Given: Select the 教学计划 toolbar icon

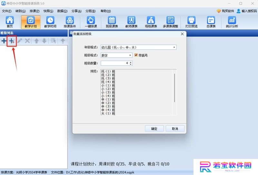Looking at the screenshot, I should pyautogui.click(x=31, y=22).
